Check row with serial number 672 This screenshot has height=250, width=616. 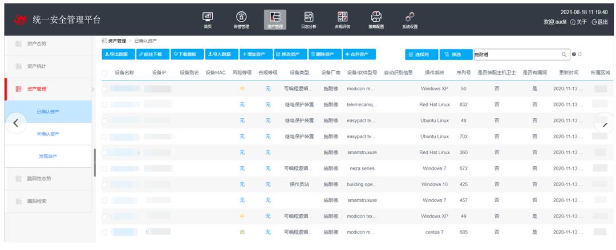point(104,168)
